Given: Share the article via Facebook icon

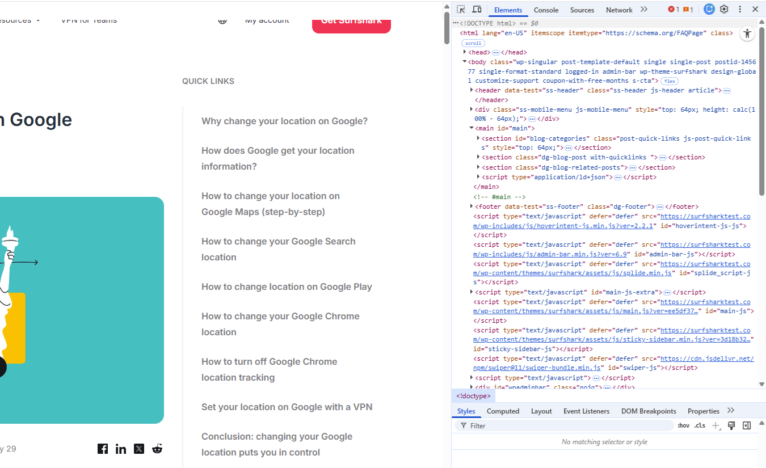Looking at the screenshot, I should point(103,449).
